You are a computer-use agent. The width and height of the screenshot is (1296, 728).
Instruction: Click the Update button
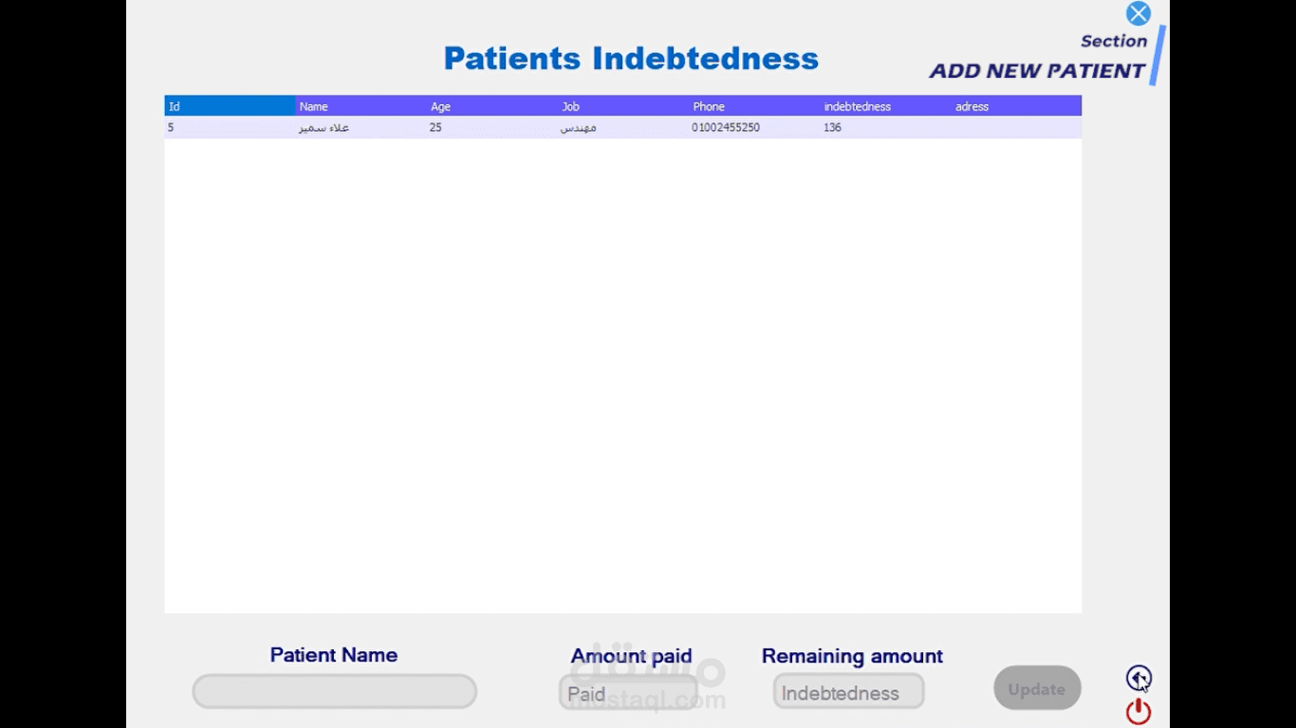pyautogui.click(x=1037, y=689)
